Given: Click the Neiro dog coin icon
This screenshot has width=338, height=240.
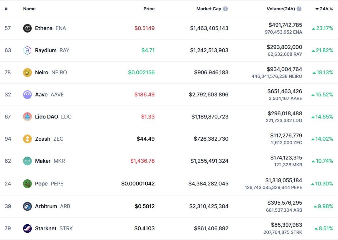Looking at the screenshot, I should coord(27,73).
